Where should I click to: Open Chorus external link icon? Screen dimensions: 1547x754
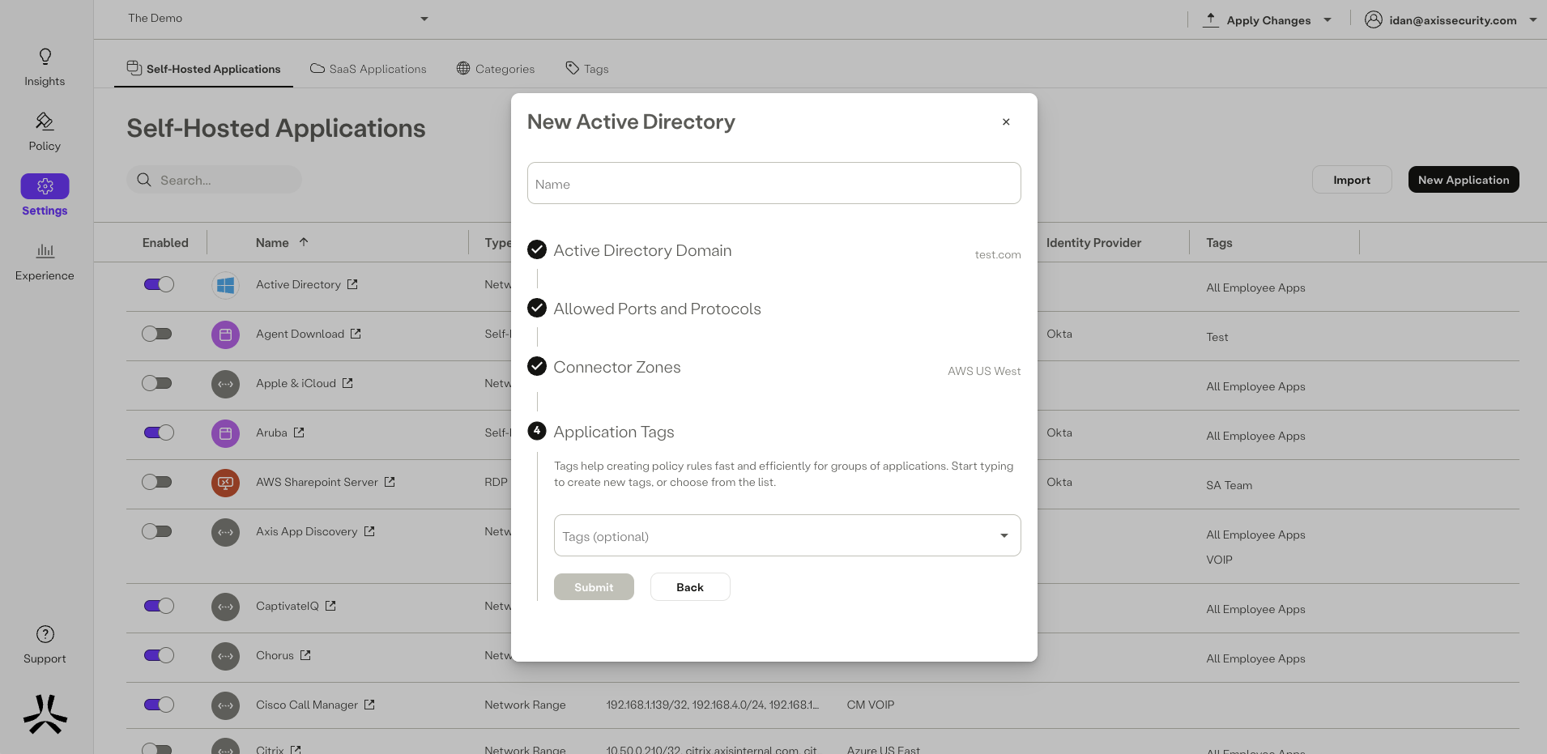pyautogui.click(x=305, y=655)
